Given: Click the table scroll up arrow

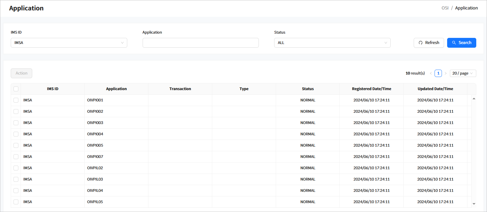Looking at the screenshot, I should click(x=474, y=99).
